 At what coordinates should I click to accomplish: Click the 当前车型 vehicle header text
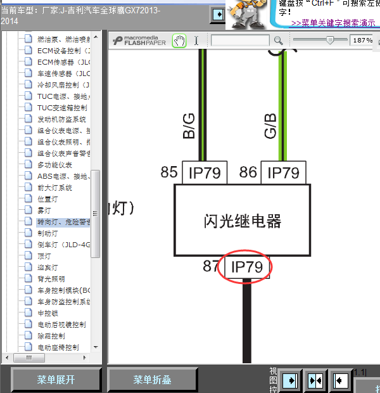[80, 16]
